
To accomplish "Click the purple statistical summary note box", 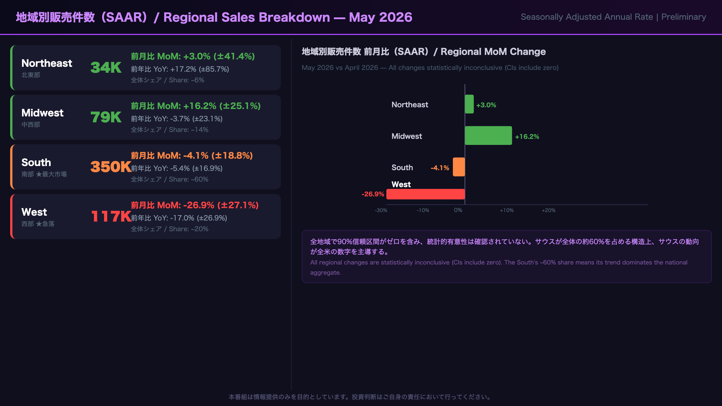I will point(507,257).
